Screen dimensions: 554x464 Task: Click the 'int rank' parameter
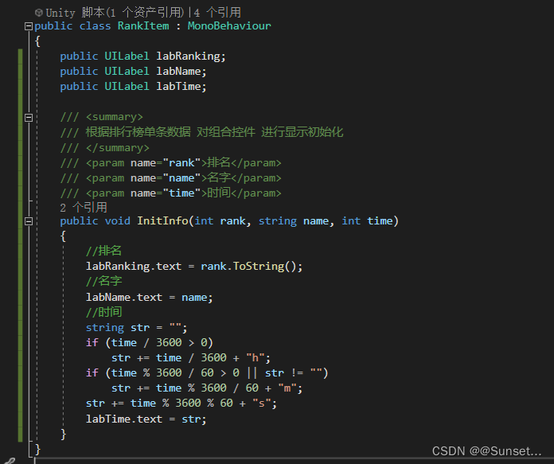point(220,221)
